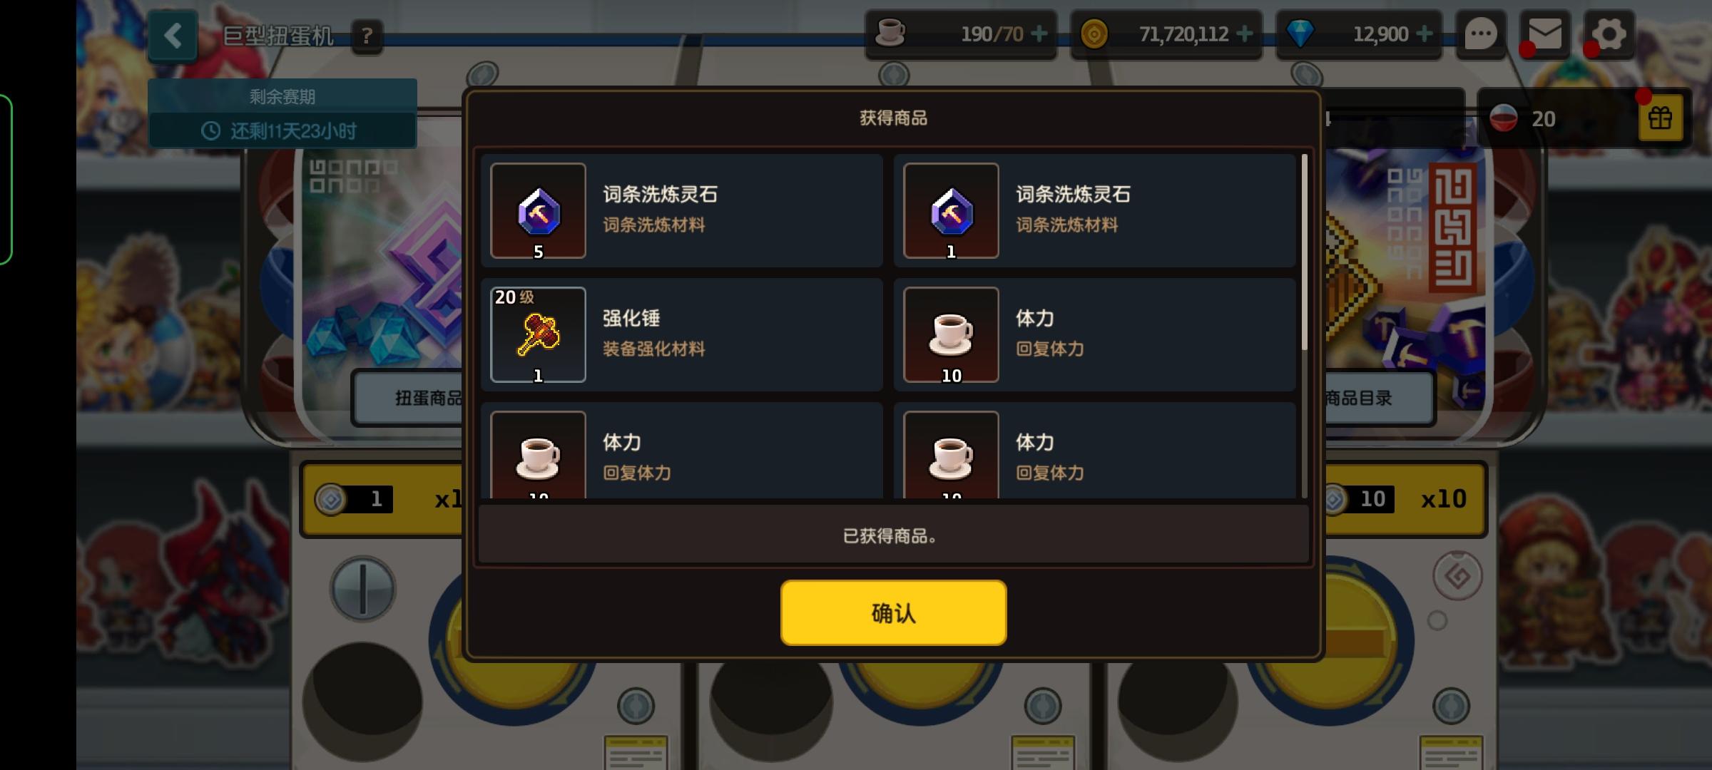This screenshot has width=1712, height=770.
Task: Open the 扭蛋商品 list button
Action: 409,398
